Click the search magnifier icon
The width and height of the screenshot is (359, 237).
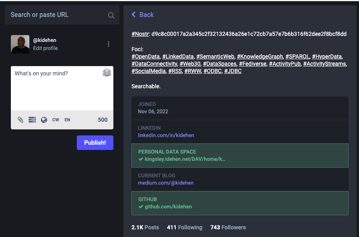pyautogui.click(x=111, y=15)
